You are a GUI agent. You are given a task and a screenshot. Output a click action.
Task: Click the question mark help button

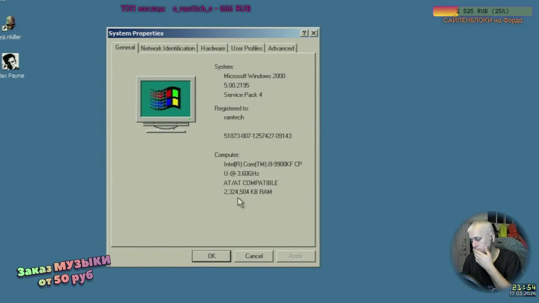tap(304, 33)
